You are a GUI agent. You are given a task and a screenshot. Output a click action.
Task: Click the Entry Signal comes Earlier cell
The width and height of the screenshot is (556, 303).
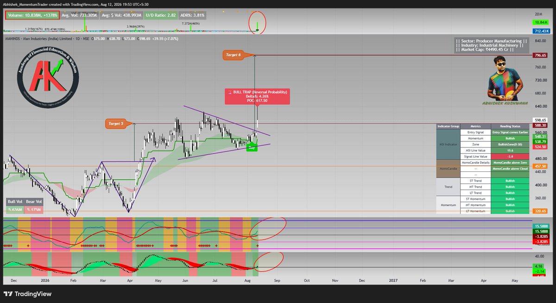coord(510,133)
